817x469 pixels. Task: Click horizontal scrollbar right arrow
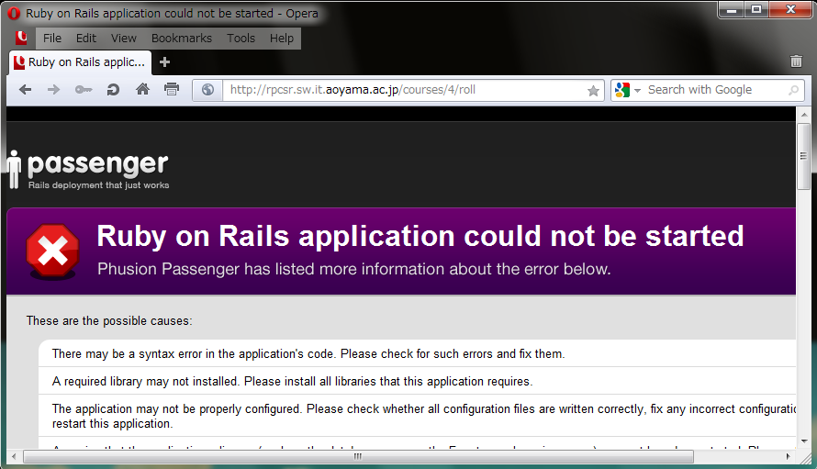[x=789, y=456]
